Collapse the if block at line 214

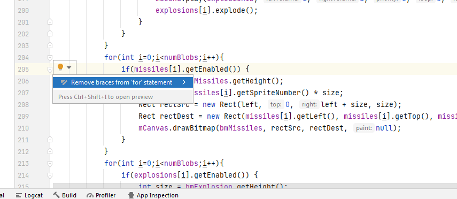tap(50, 175)
